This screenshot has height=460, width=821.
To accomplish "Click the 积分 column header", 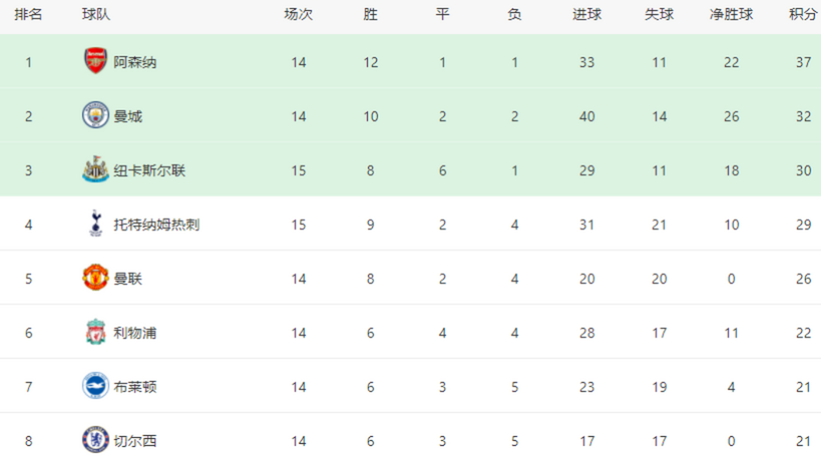I will (x=803, y=14).
